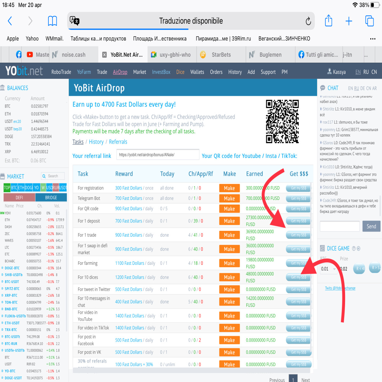Click Make for video in TikTok
Image resolution: width=382 pixels, height=382 pixels.
click(229, 328)
